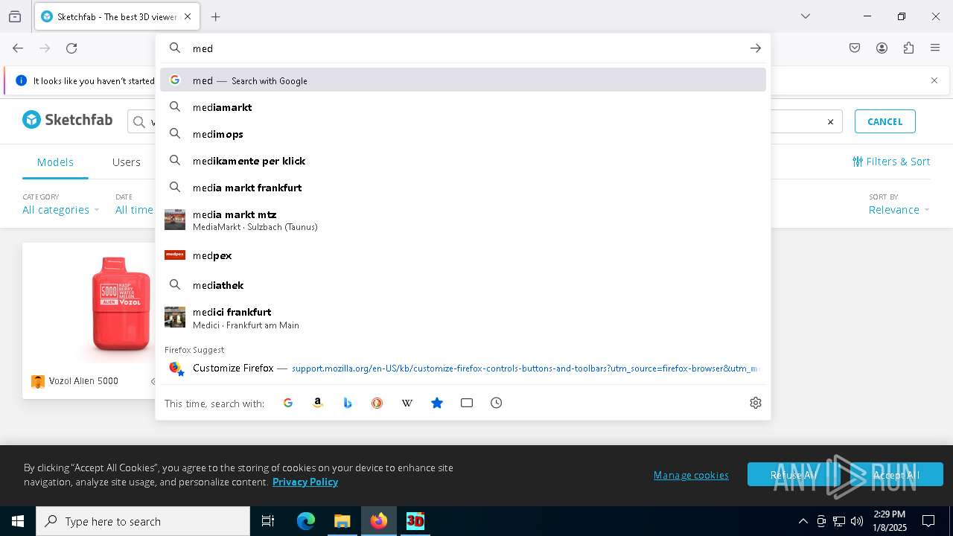Select medikamente per klick suggestion

click(463, 161)
